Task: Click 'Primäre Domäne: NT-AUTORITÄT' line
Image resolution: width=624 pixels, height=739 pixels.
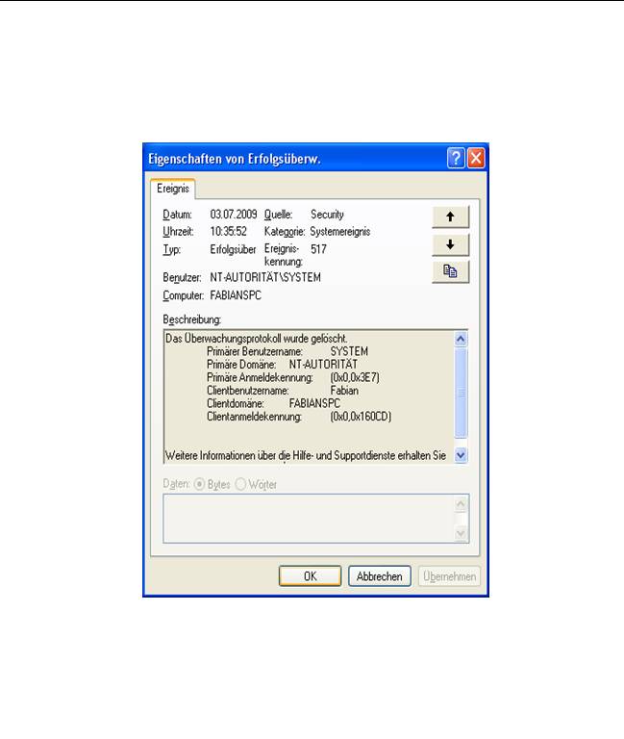Action: (x=282, y=365)
